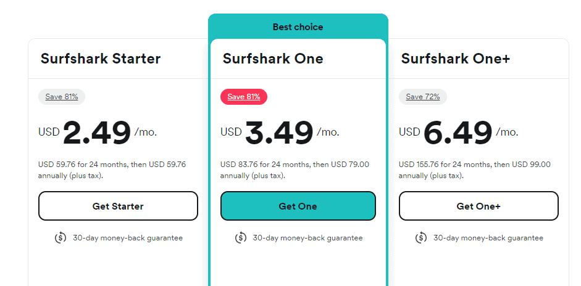Screen dimensions: 581x286
Task: Click the USD 6.49 per month price
Action: click(458, 132)
